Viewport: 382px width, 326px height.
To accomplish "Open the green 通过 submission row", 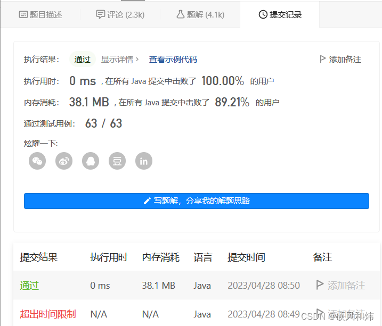I will coord(29,286).
